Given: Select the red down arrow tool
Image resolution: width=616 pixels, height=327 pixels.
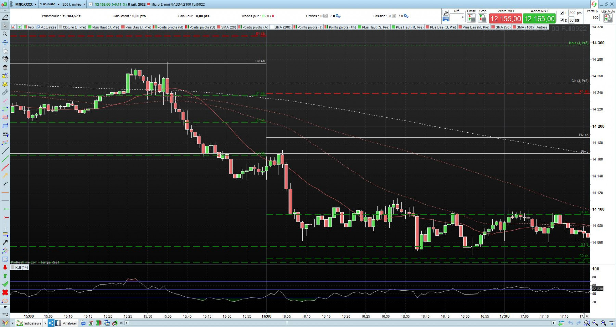Looking at the screenshot, I should (5, 267).
